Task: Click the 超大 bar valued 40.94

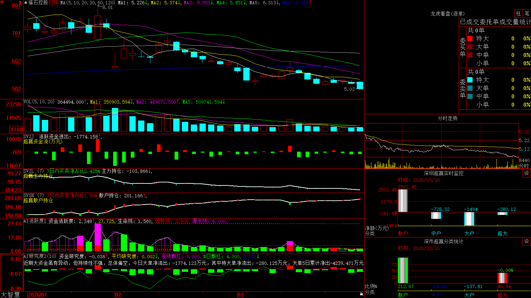Action: pyautogui.click(x=502, y=278)
